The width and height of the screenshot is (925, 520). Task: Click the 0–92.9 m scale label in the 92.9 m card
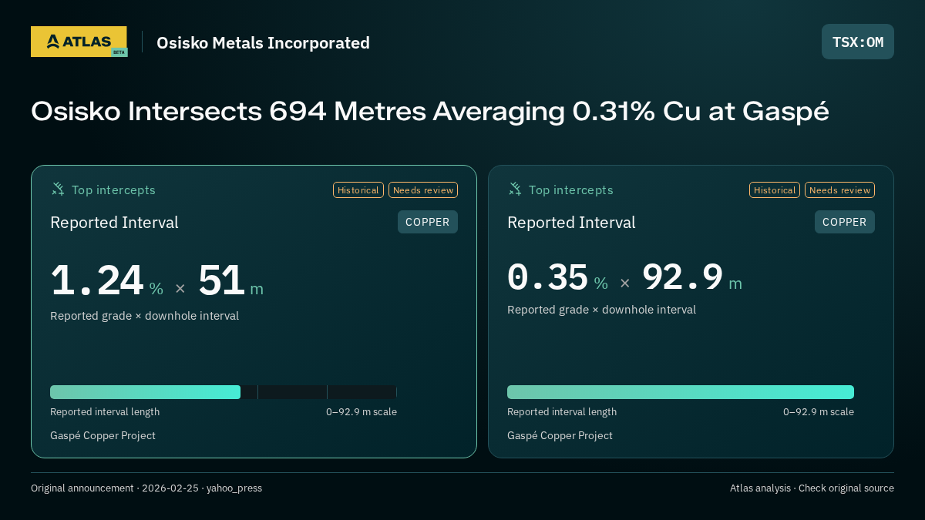pos(819,412)
